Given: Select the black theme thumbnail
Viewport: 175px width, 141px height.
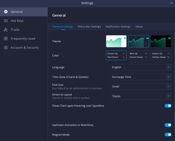Looking at the screenshot, I should [161, 41].
